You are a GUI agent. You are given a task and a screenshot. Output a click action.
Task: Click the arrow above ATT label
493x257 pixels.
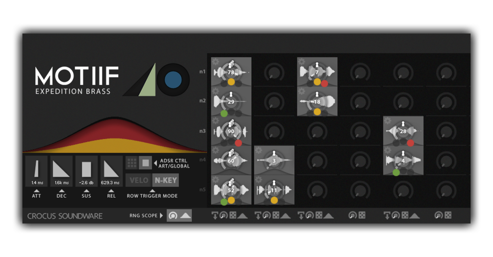pyautogui.click(x=36, y=191)
